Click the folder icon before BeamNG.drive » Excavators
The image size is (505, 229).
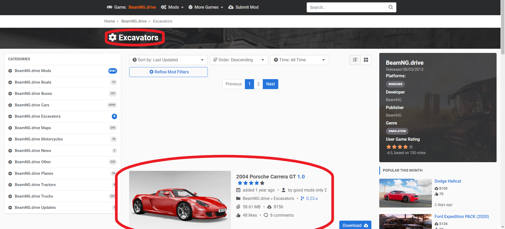pyautogui.click(x=238, y=198)
